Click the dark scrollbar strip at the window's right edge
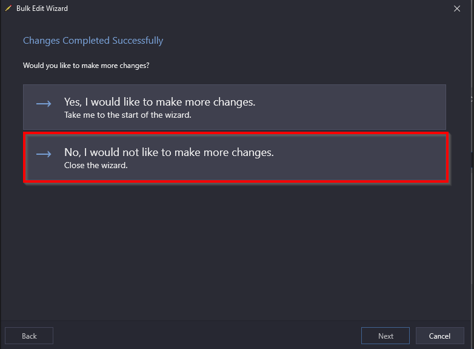This screenshot has height=349, width=474. [x=472, y=160]
